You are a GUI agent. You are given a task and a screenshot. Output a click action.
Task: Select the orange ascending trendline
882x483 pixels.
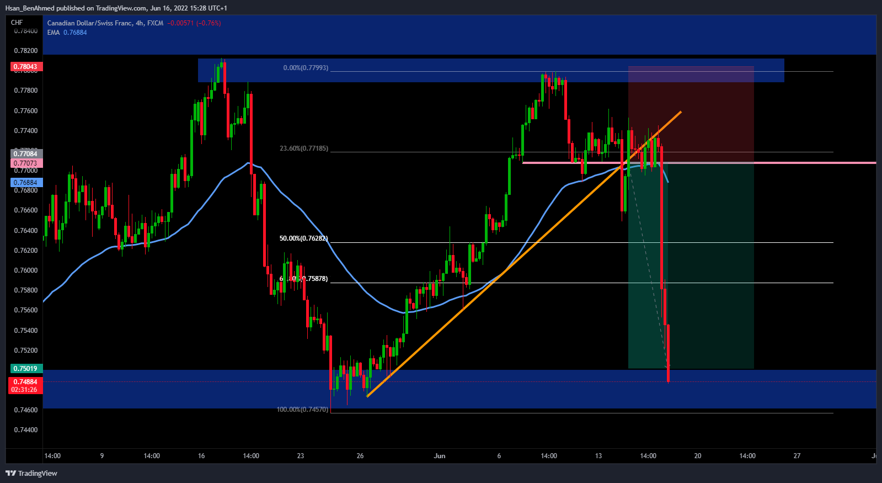coord(523,254)
